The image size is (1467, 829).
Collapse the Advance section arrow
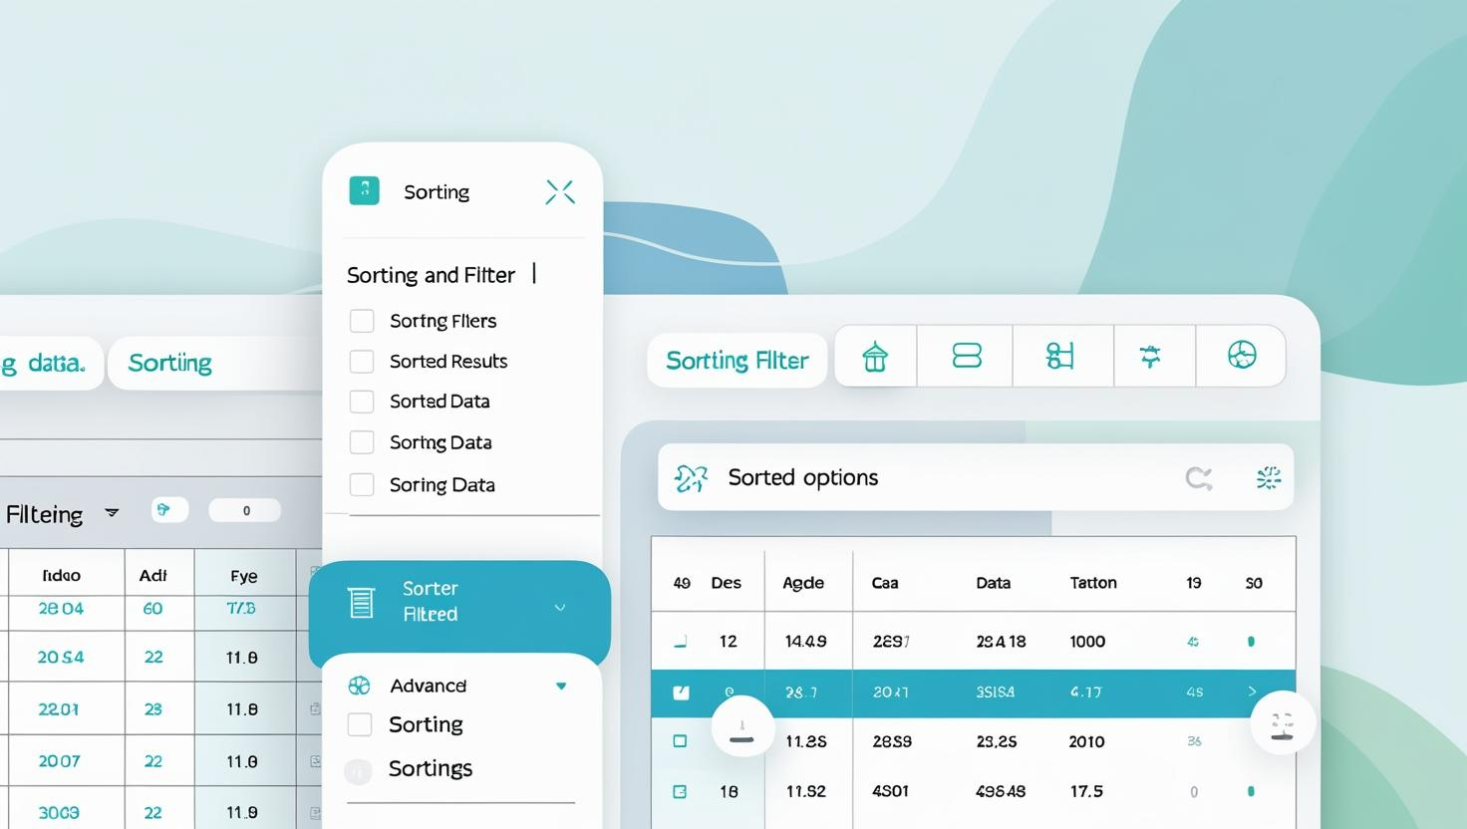click(561, 686)
